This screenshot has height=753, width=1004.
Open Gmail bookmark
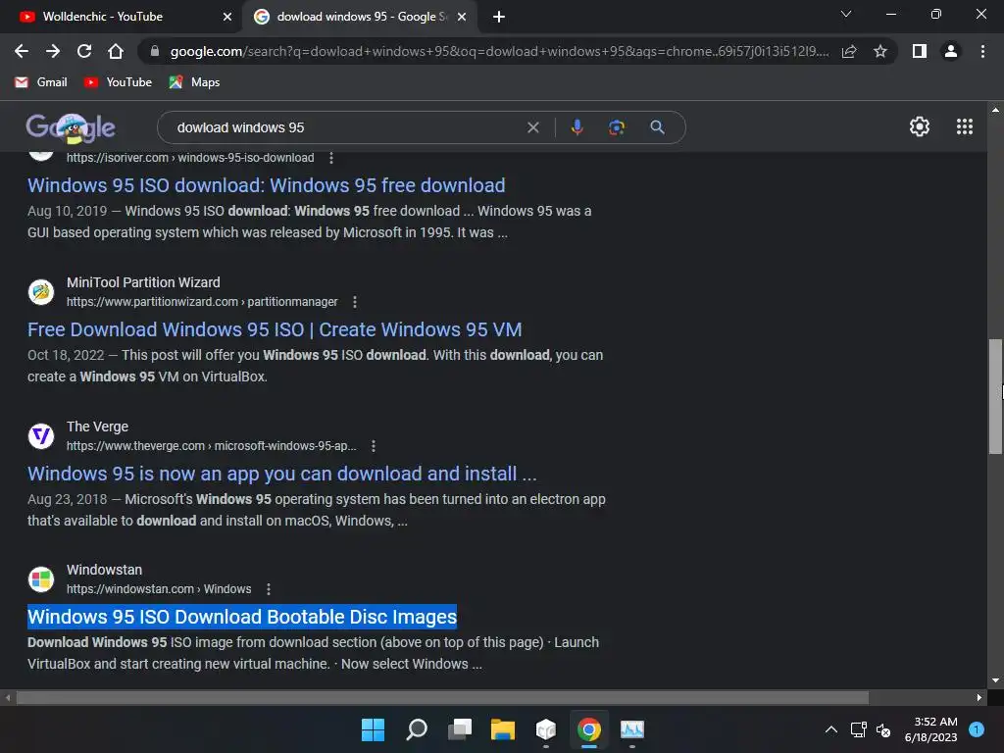[41, 82]
